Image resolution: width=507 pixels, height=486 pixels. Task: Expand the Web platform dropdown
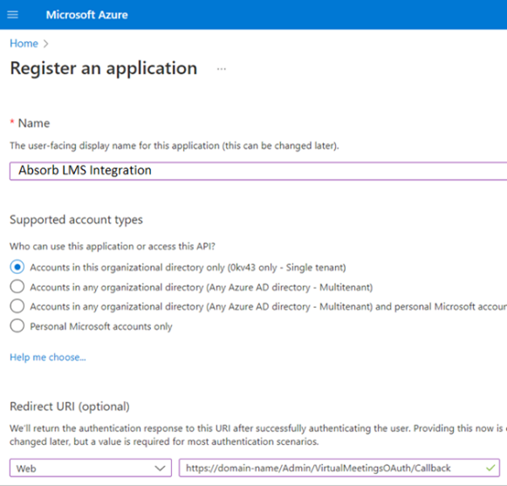pos(91,468)
